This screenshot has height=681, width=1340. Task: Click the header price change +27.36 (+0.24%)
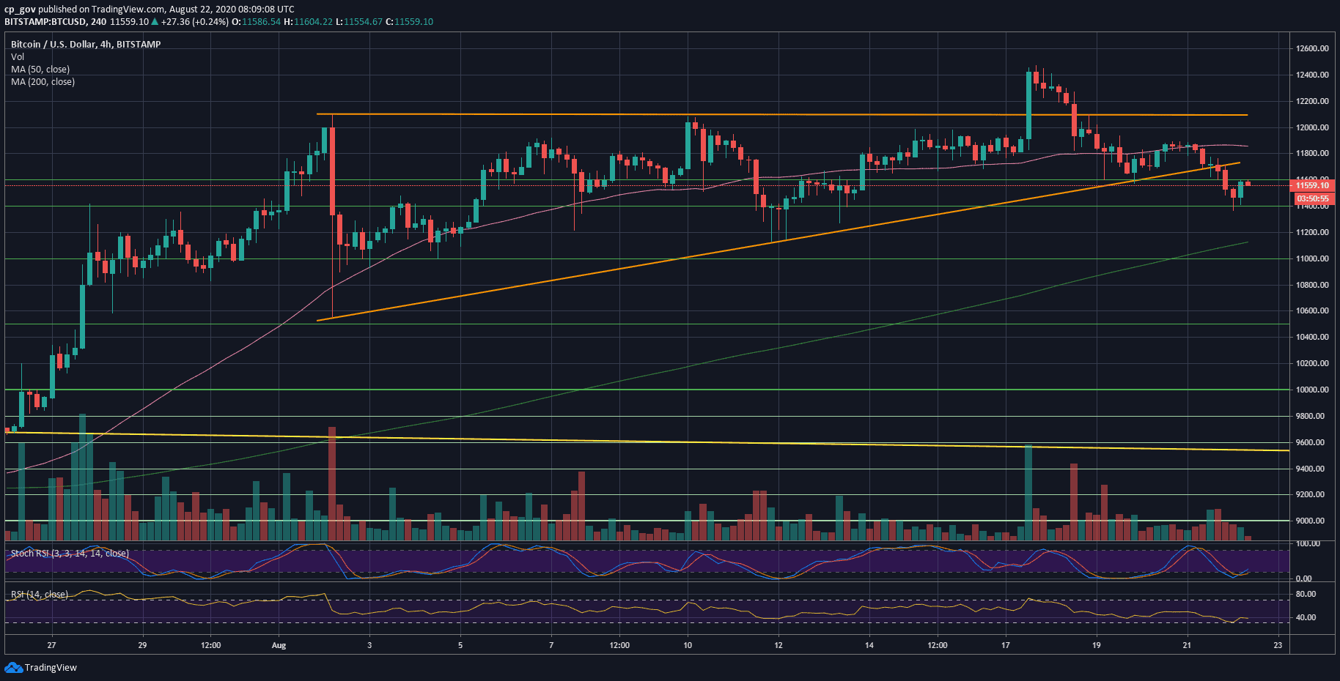[x=195, y=21]
